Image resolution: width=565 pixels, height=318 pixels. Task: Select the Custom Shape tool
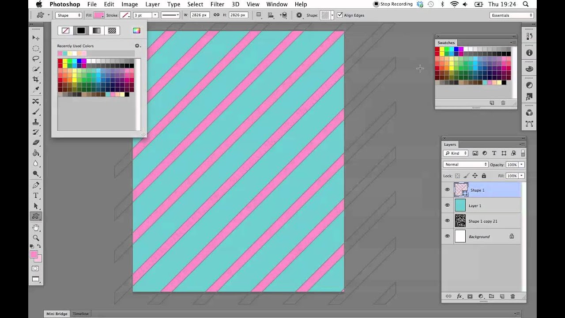[36, 216]
